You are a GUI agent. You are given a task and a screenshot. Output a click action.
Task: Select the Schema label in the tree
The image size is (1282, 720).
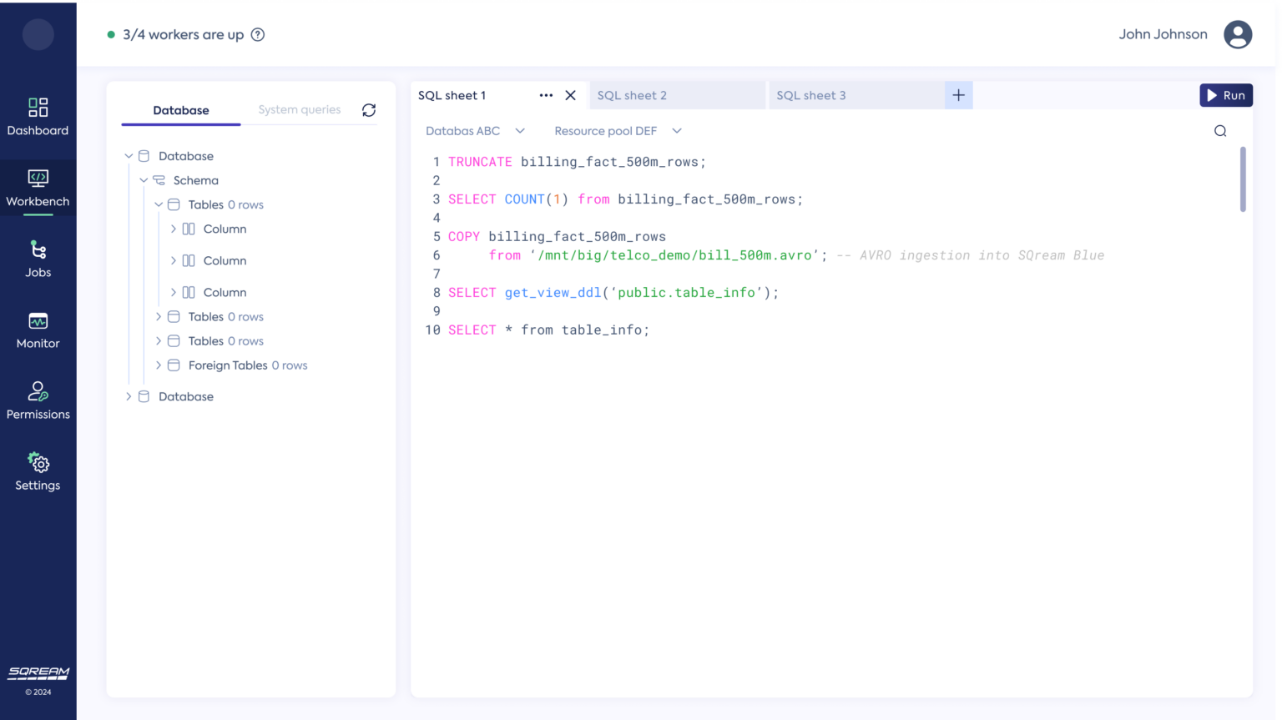point(196,180)
